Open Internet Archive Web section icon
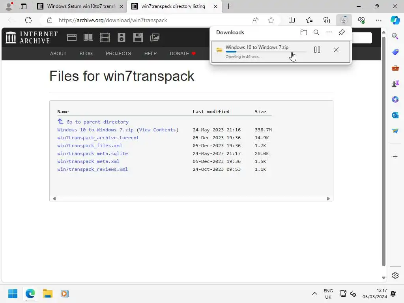The image size is (404, 303). pyautogui.click(x=72, y=37)
